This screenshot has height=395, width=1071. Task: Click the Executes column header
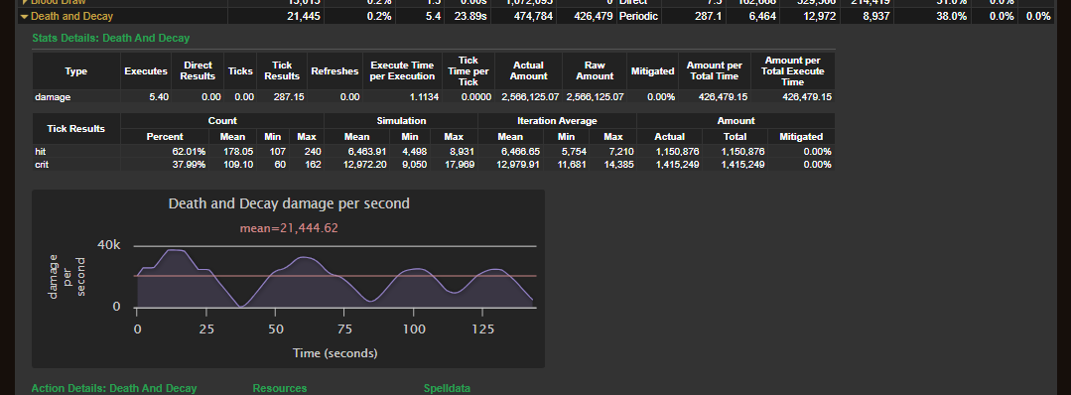point(146,71)
